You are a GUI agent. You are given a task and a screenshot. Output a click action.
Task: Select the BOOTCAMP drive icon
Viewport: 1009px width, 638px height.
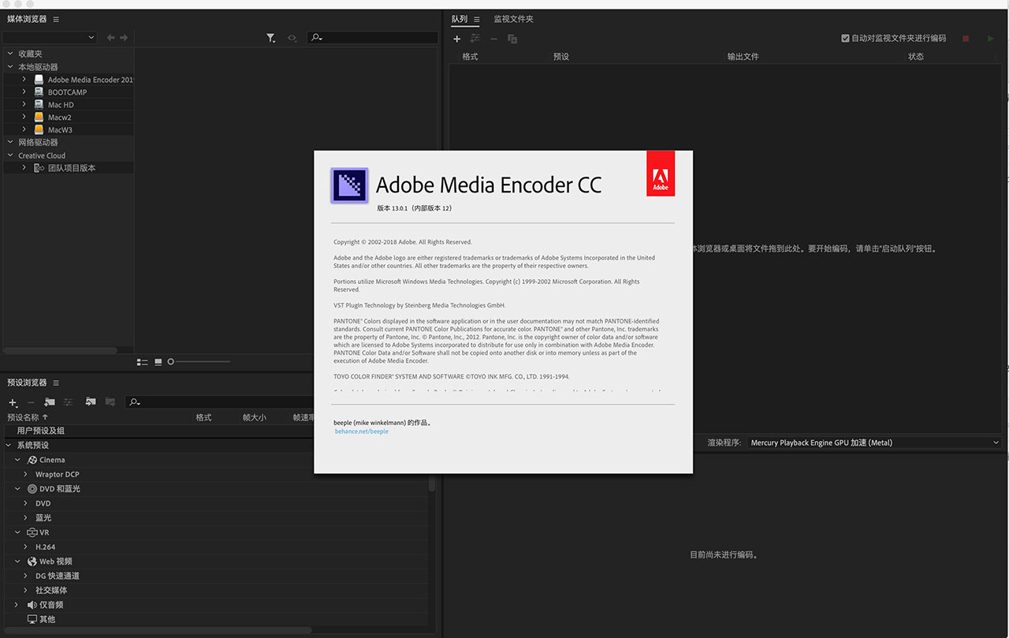coord(39,92)
